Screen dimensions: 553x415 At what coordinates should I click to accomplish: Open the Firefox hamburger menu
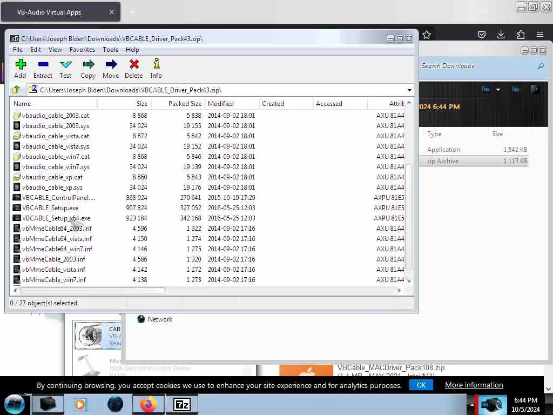click(540, 35)
